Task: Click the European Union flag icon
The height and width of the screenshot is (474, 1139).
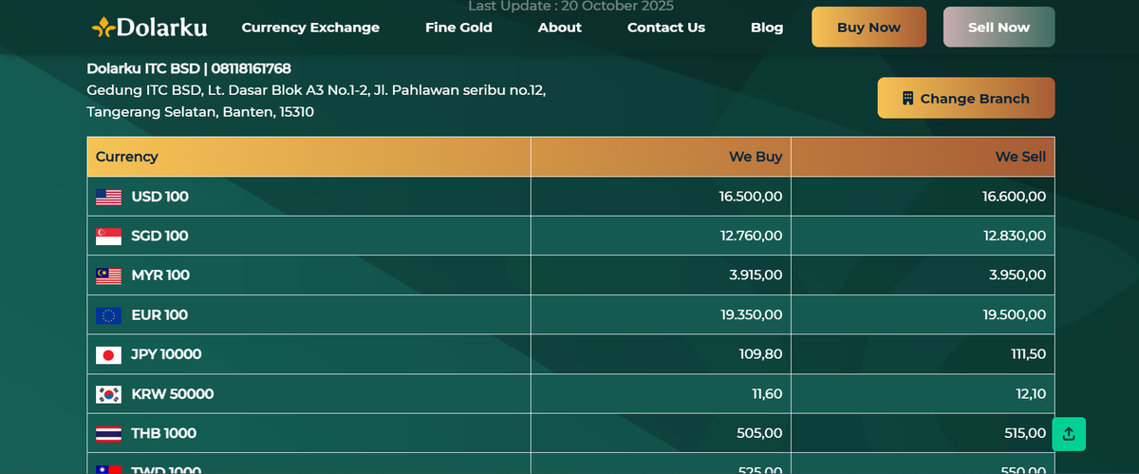Action: tap(108, 315)
